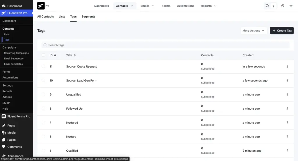Open the three-dot menu for Nurtured tag

288,122
